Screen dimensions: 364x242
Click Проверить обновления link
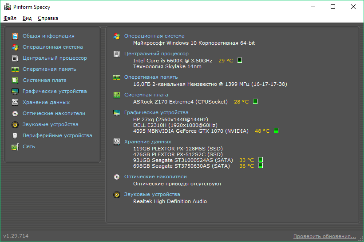click(324, 236)
